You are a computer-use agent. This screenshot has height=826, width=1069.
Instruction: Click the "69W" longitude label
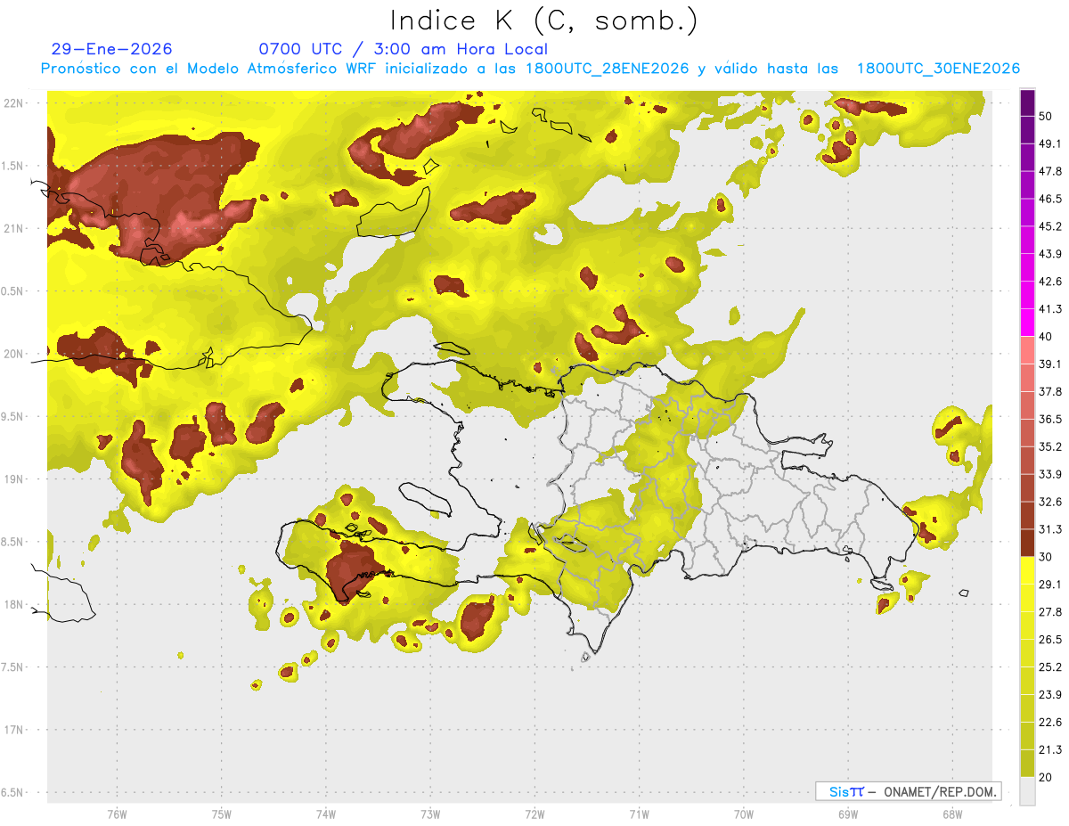847,814
